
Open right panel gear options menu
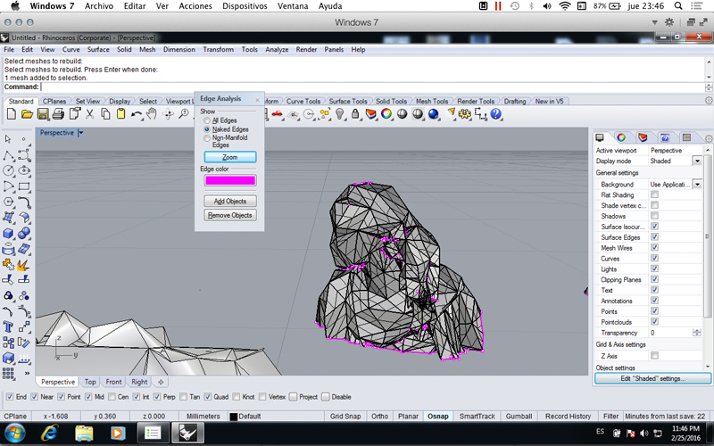pos(709,138)
